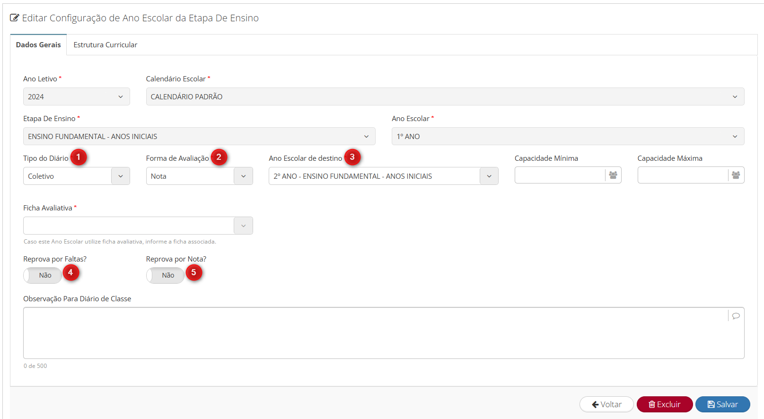
Task: Open the Calendário Escolar select box
Action: pyautogui.click(x=445, y=96)
